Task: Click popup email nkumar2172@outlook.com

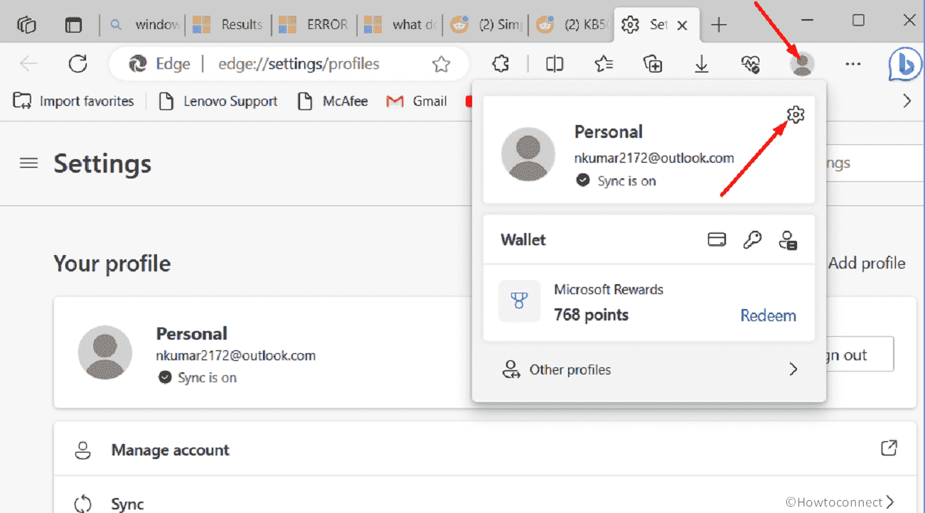Action: (654, 158)
